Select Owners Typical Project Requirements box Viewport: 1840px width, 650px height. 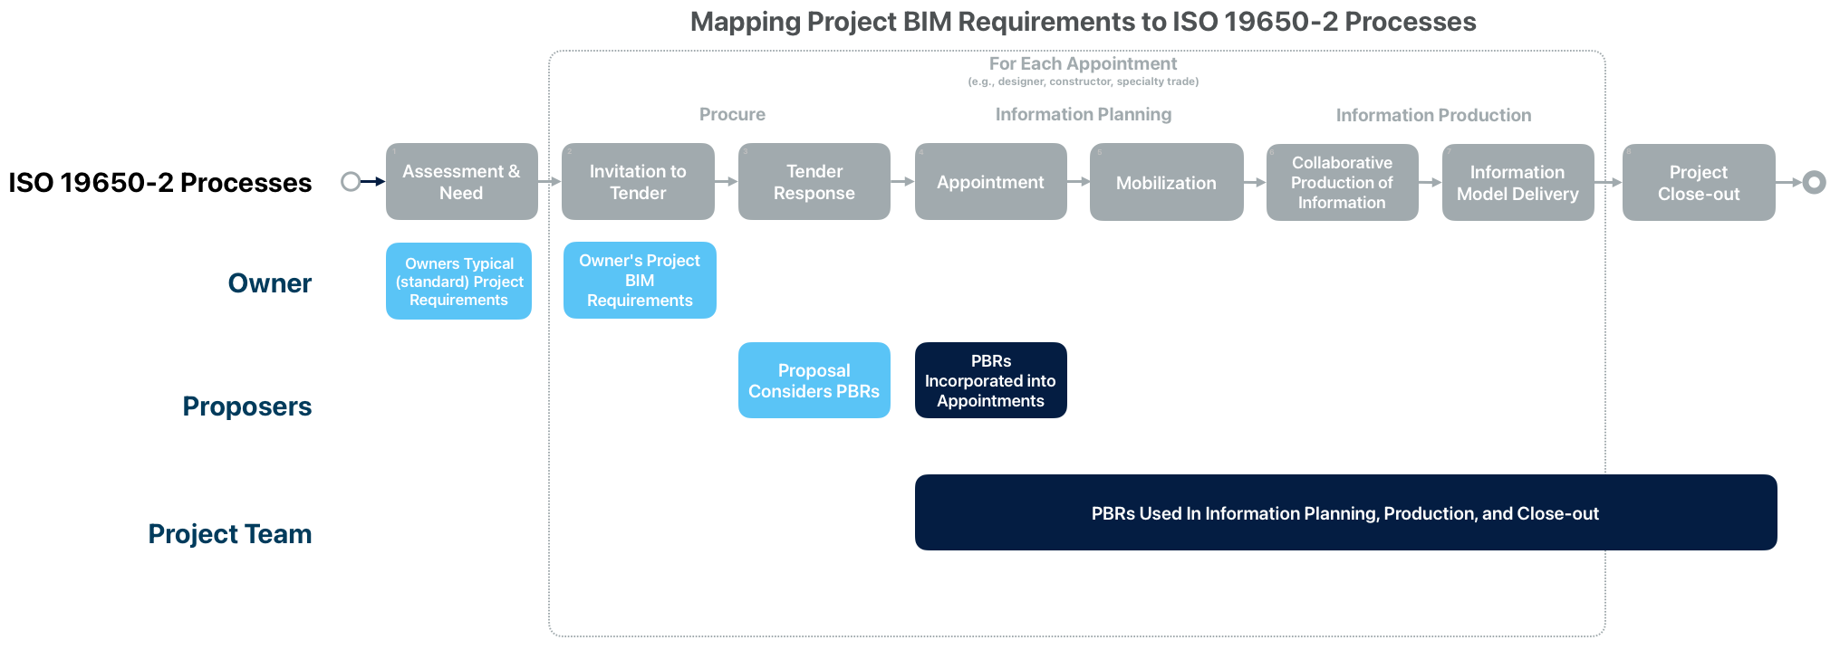(x=458, y=282)
